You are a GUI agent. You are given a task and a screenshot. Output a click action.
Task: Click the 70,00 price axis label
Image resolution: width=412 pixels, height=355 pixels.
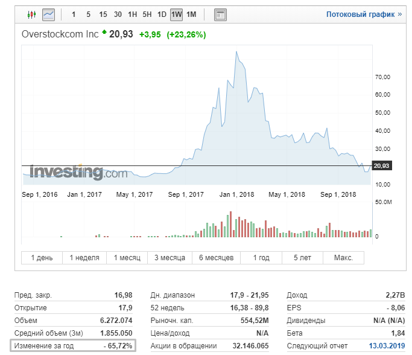pyautogui.click(x=382, y=77)
